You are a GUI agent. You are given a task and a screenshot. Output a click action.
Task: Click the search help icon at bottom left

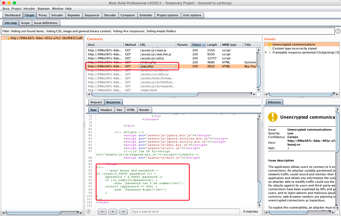point(88,211)
